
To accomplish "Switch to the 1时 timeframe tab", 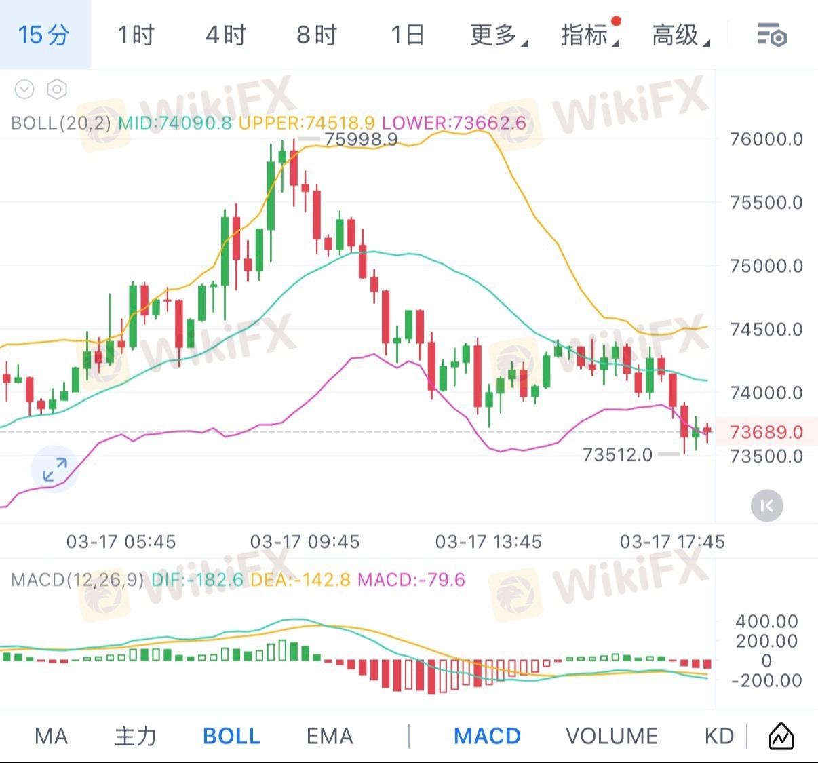I will 136,35.
